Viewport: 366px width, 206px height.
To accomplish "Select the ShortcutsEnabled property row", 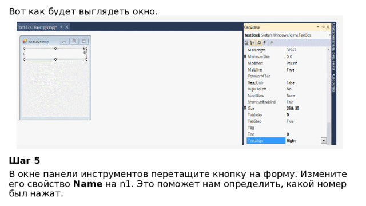I will pyautogui.click(x=287, y=102).
